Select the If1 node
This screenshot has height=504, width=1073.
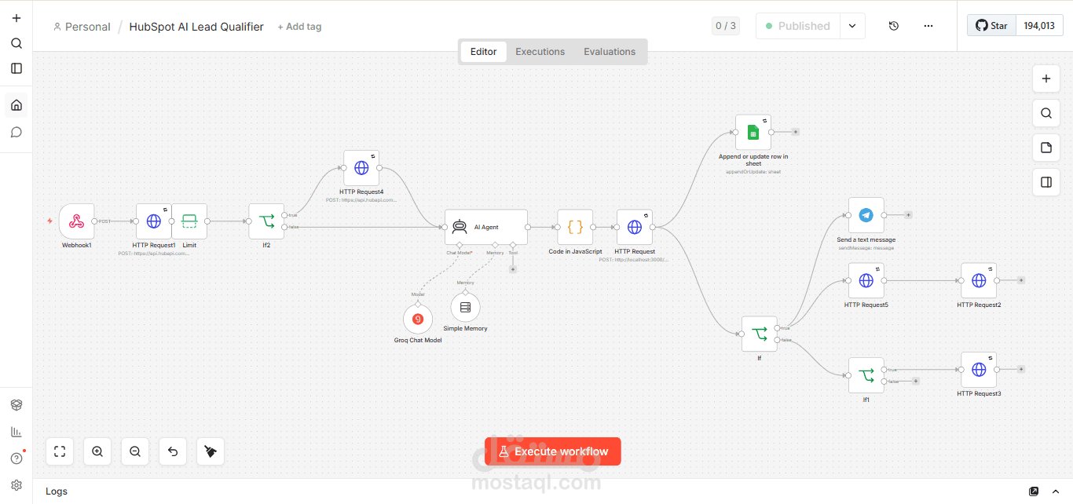866,375
